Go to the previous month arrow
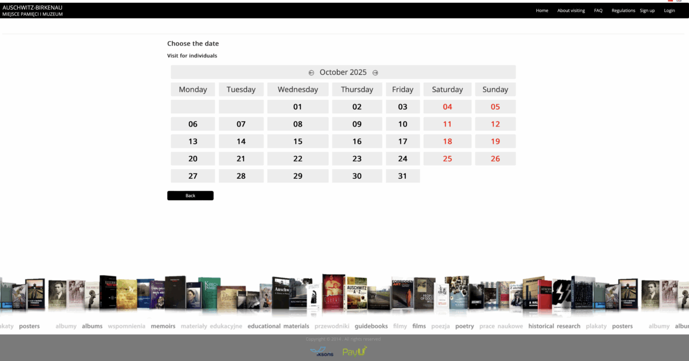The width and height of the screenshot is (689, 361). click(311, 72)
